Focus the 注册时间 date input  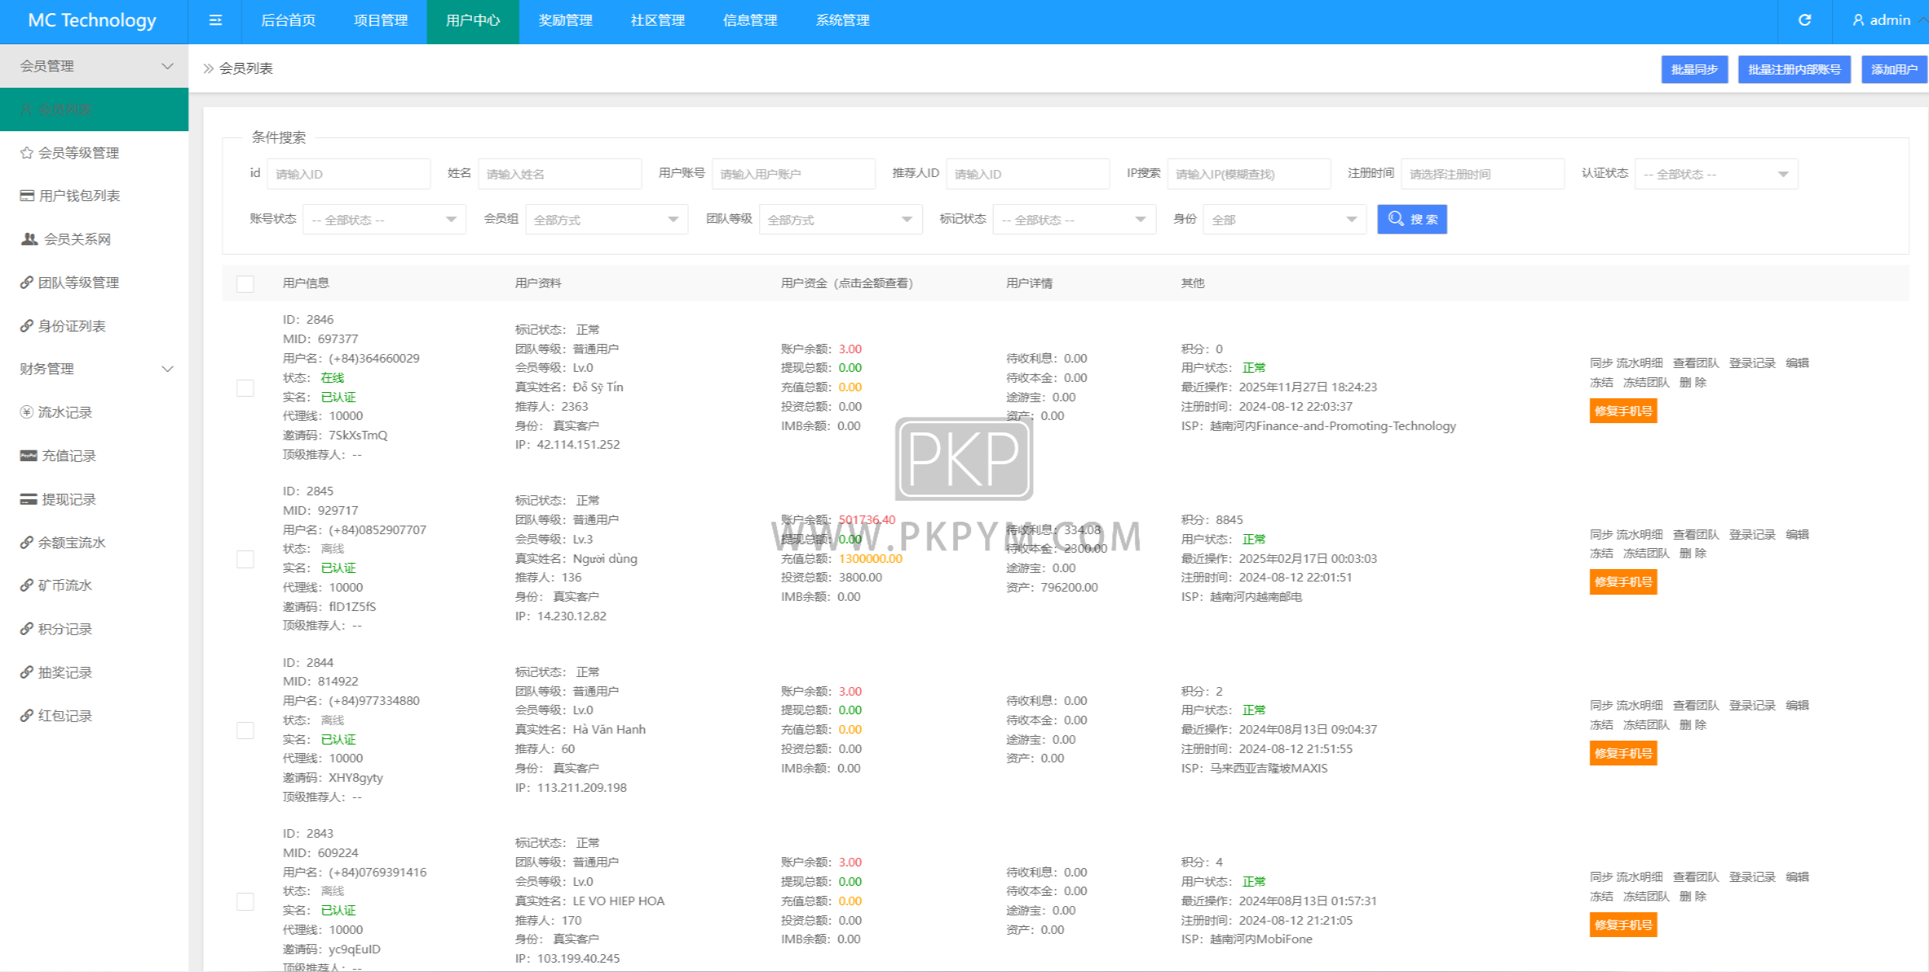[1483, 174]
